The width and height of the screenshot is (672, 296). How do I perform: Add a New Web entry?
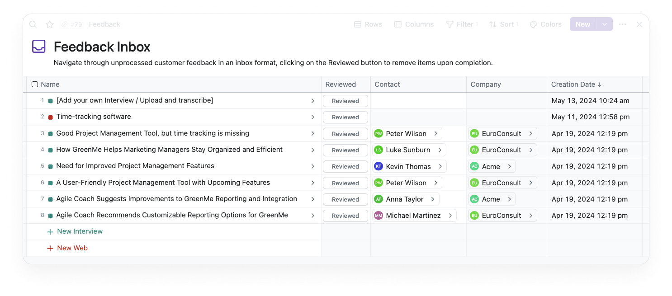(67, 248)
